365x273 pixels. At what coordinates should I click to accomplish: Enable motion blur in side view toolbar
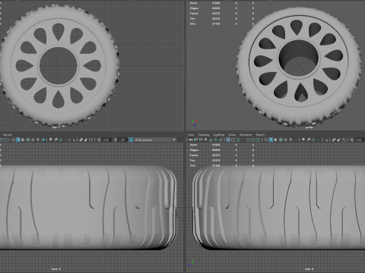[x=308, y=140]
